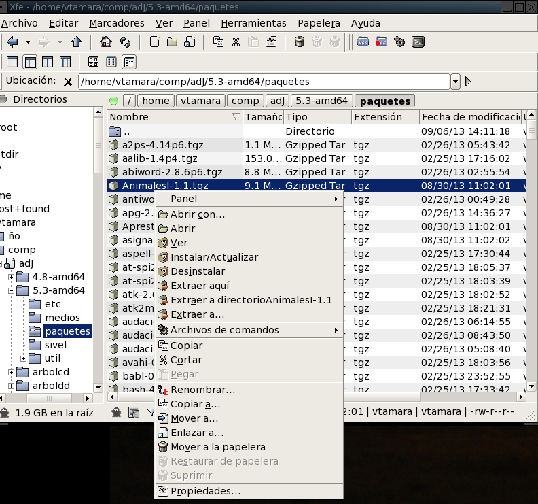Open the Archivo menu
This screenshot has width=538, height=504.
[x=20, y=23]
